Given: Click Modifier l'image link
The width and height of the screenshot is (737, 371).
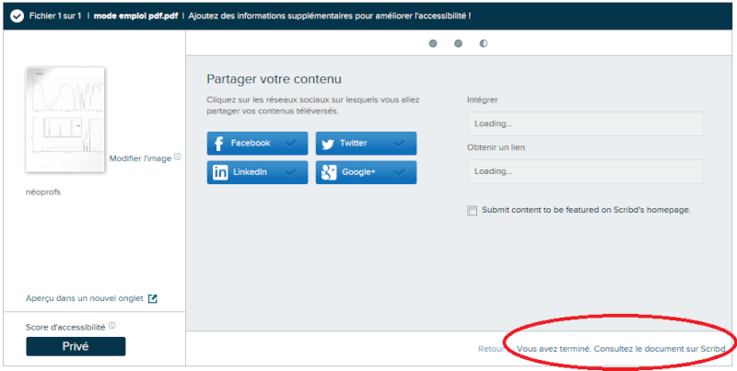Looking at the screenshot, I should point(141,158).
